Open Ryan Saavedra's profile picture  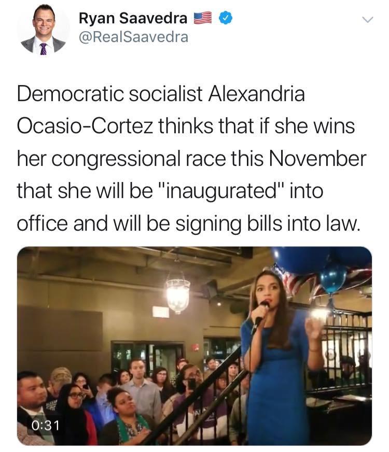click(43, 29)
